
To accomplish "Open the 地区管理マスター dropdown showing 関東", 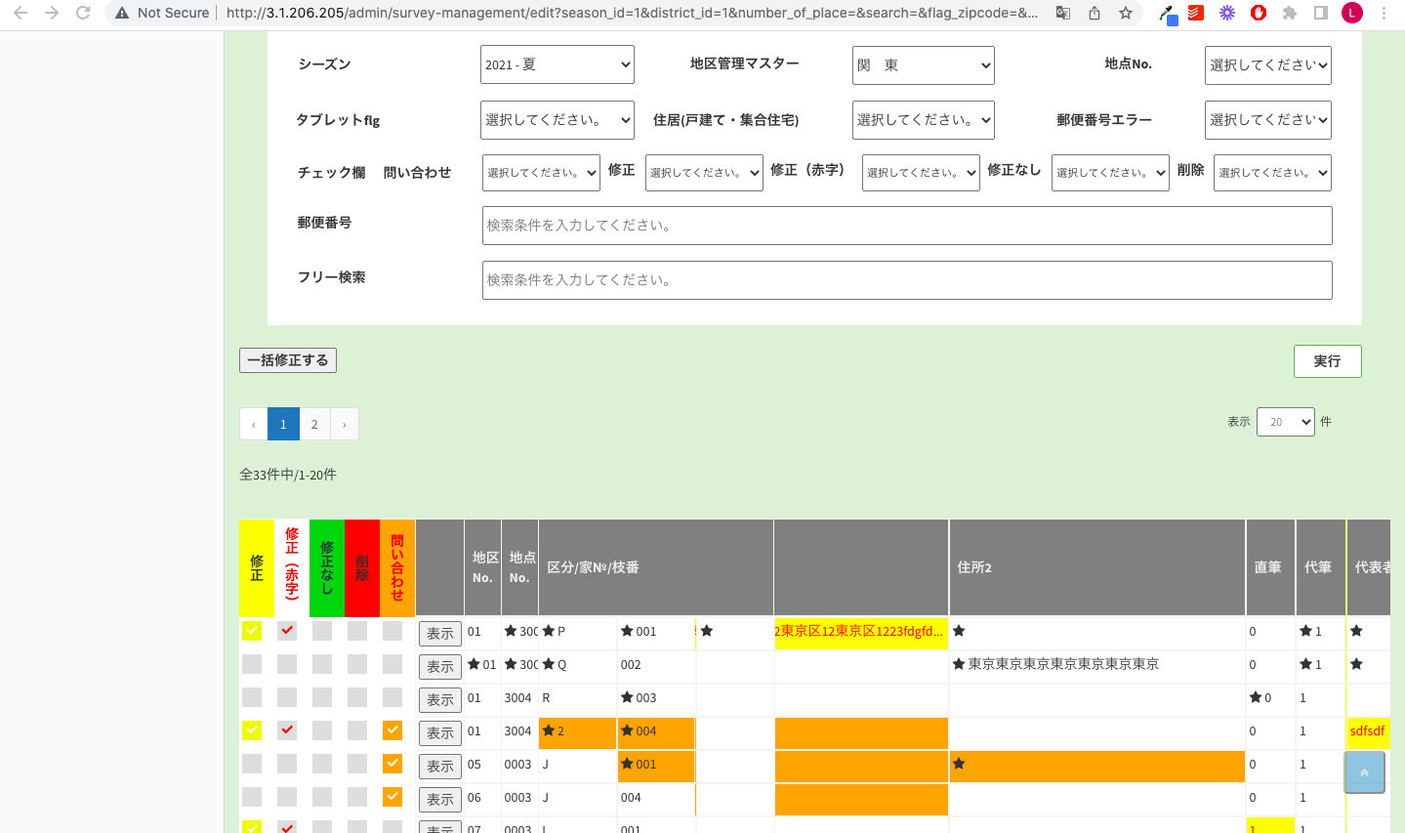I will 924,64.
